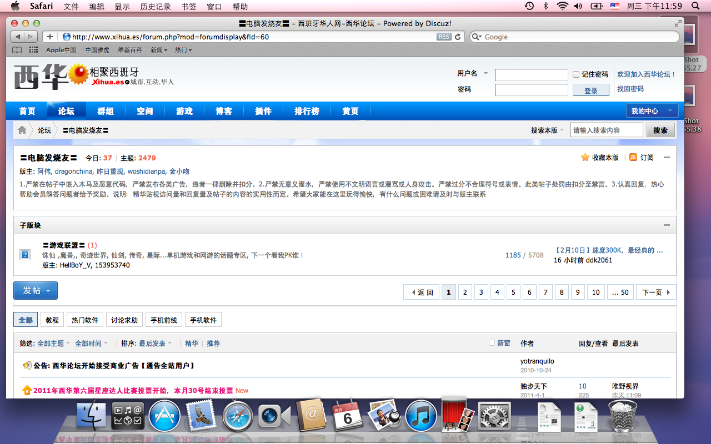Click the 订阅 RSS subscription icon
Screen dimensions: 711x444
pos(633,157)
